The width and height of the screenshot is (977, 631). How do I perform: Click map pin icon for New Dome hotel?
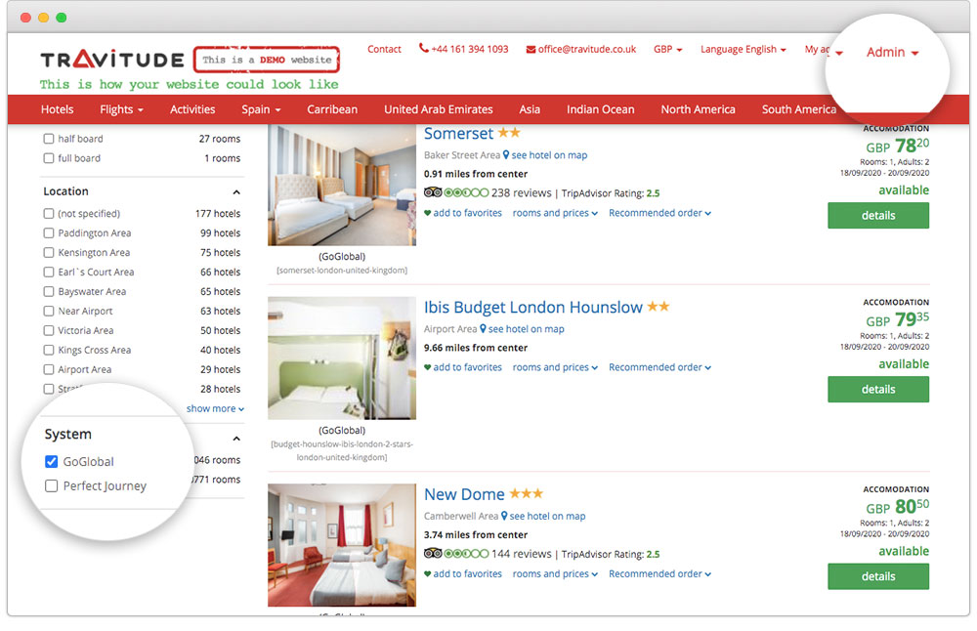(x=505, y=517)
